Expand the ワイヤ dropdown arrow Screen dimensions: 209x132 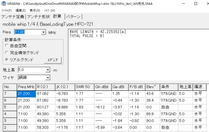point(48,78)
